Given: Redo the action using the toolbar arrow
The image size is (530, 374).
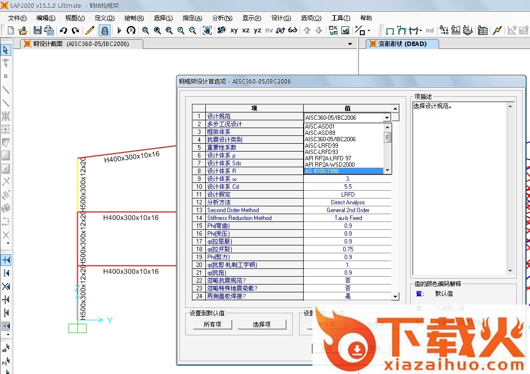Looking at the screenshot, I should coord(75,30).
